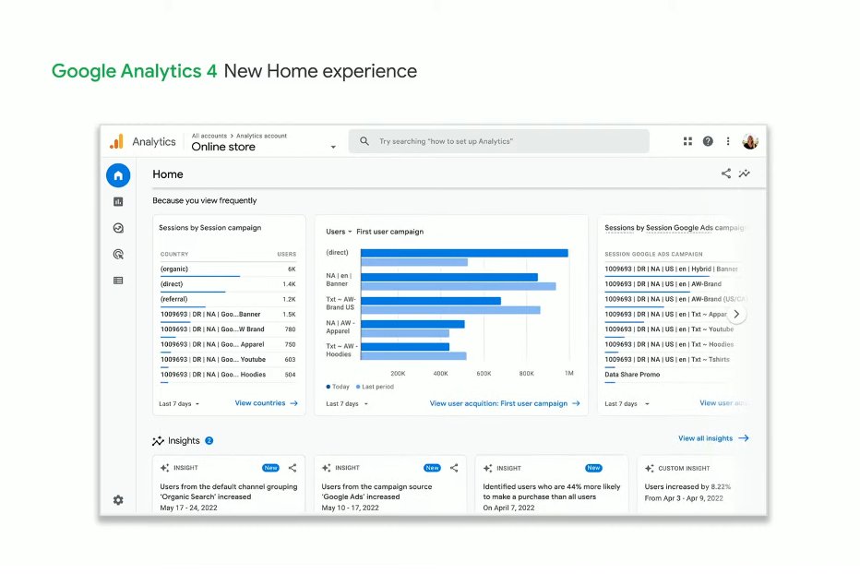Open the Online store property dropdown
The image size is (860, 574).
coord(333,147)
